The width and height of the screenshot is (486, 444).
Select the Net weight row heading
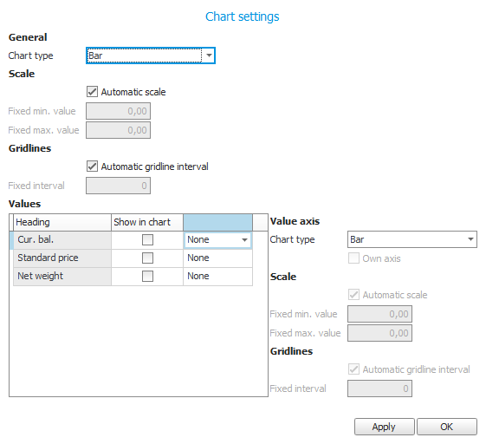click(x=62, y=277)
